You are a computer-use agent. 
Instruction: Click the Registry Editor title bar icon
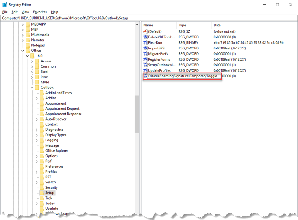point(5,5)
